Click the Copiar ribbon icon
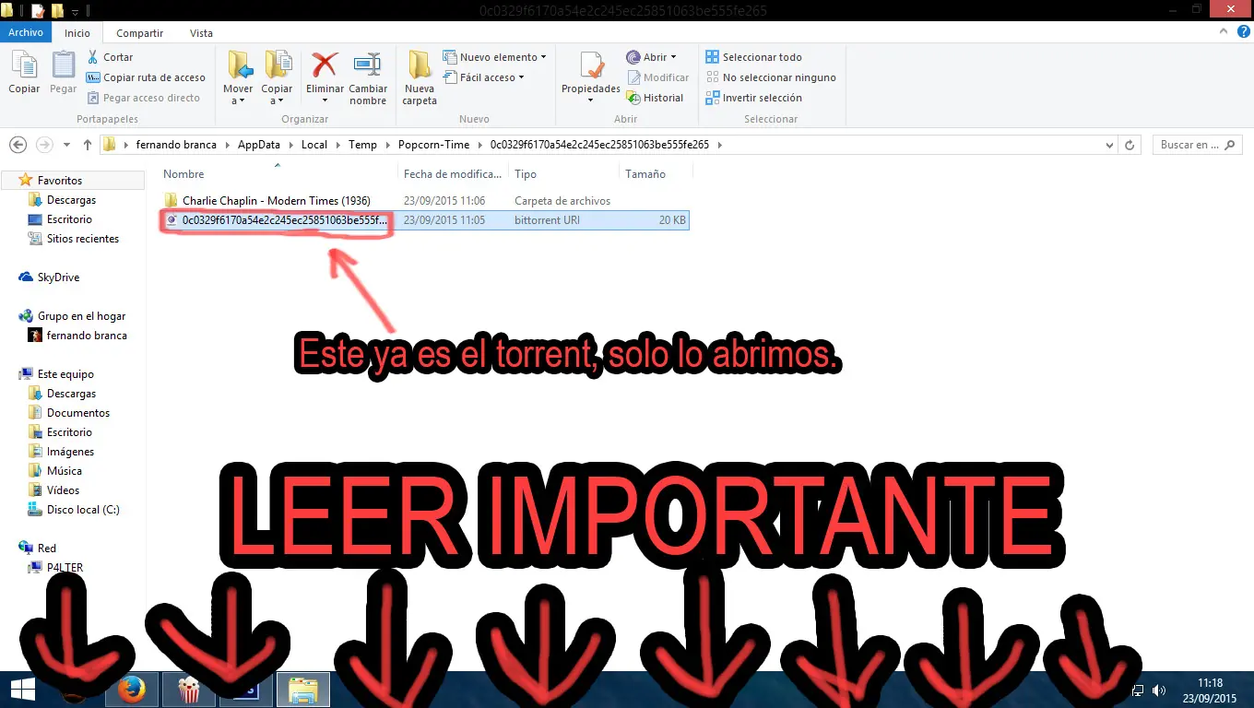 [x=24, y=73]
